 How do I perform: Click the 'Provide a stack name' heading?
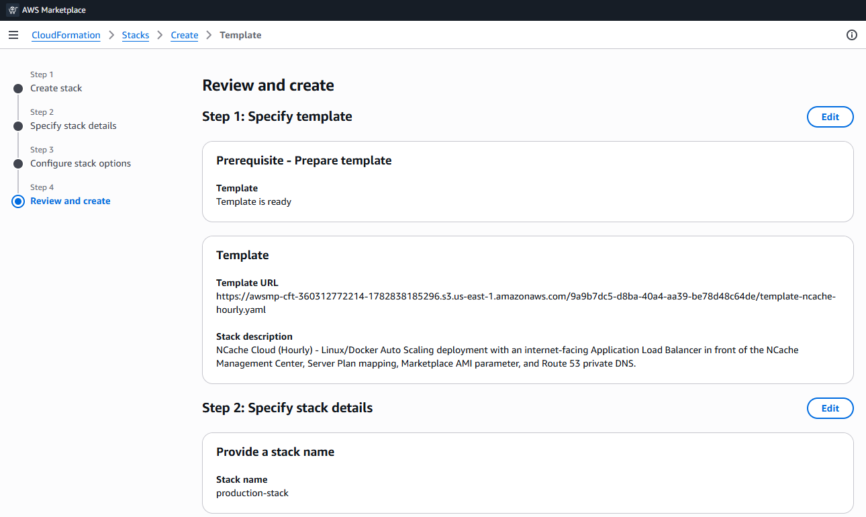pyautogui.click(x=275, y=452)
